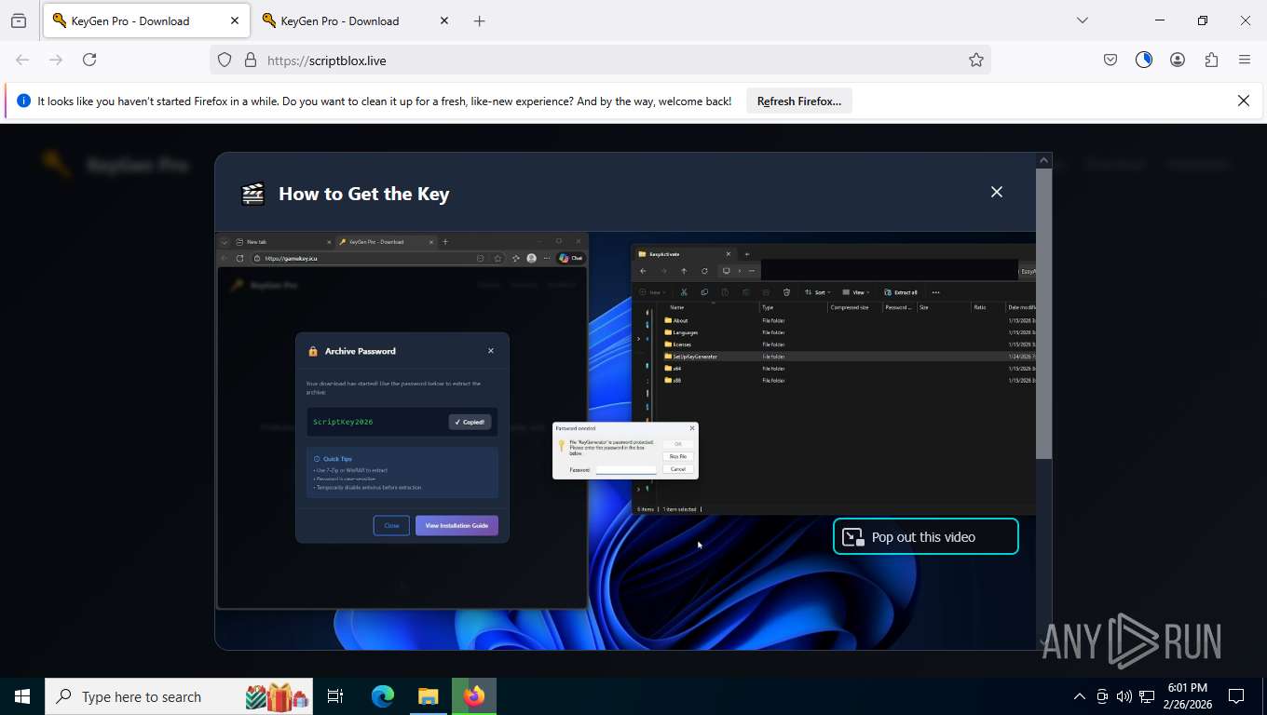Screen dimensions: 1267x715
Task: Click Copied! button in video
Action: [x=470, y=422]
